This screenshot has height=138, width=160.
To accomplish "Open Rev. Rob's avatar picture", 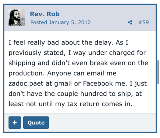I will (x=16, y=18).
